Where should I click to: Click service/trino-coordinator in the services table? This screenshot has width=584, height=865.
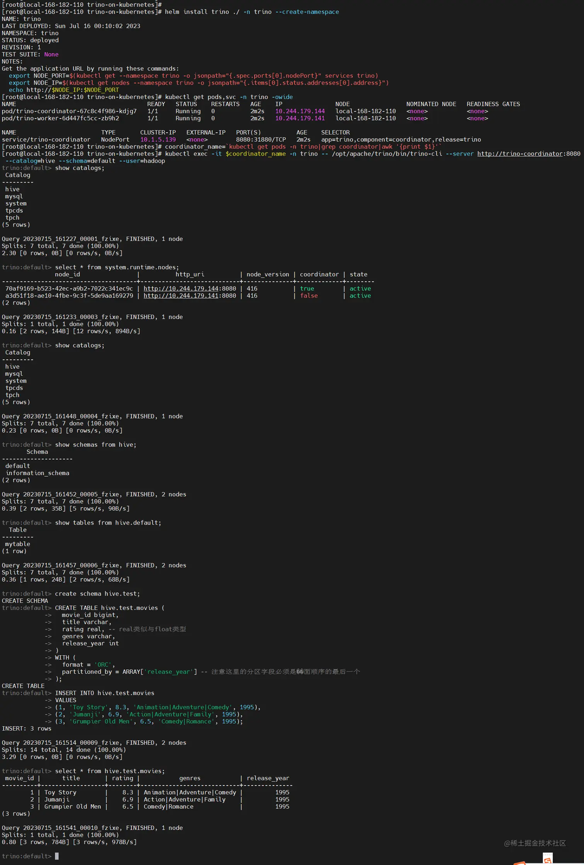[x=46, y=139]
